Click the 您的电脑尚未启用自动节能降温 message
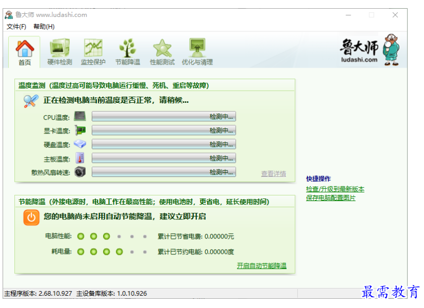This screenshot has height=308, width=424. [x=125, y=216]
